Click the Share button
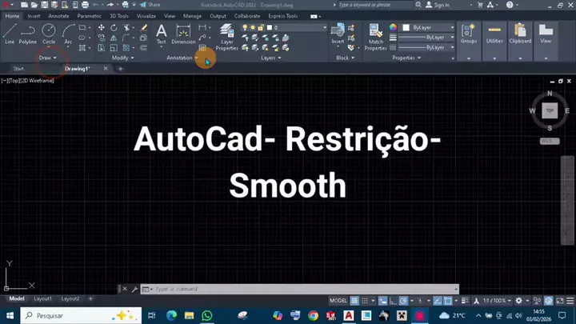 [150, 5]
